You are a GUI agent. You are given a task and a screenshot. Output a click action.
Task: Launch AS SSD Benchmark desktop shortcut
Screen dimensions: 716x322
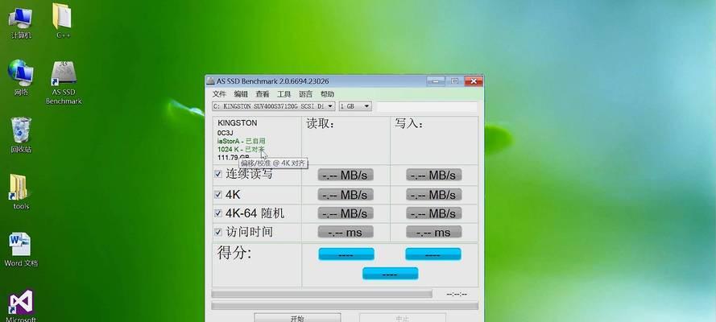pos(64,83)
